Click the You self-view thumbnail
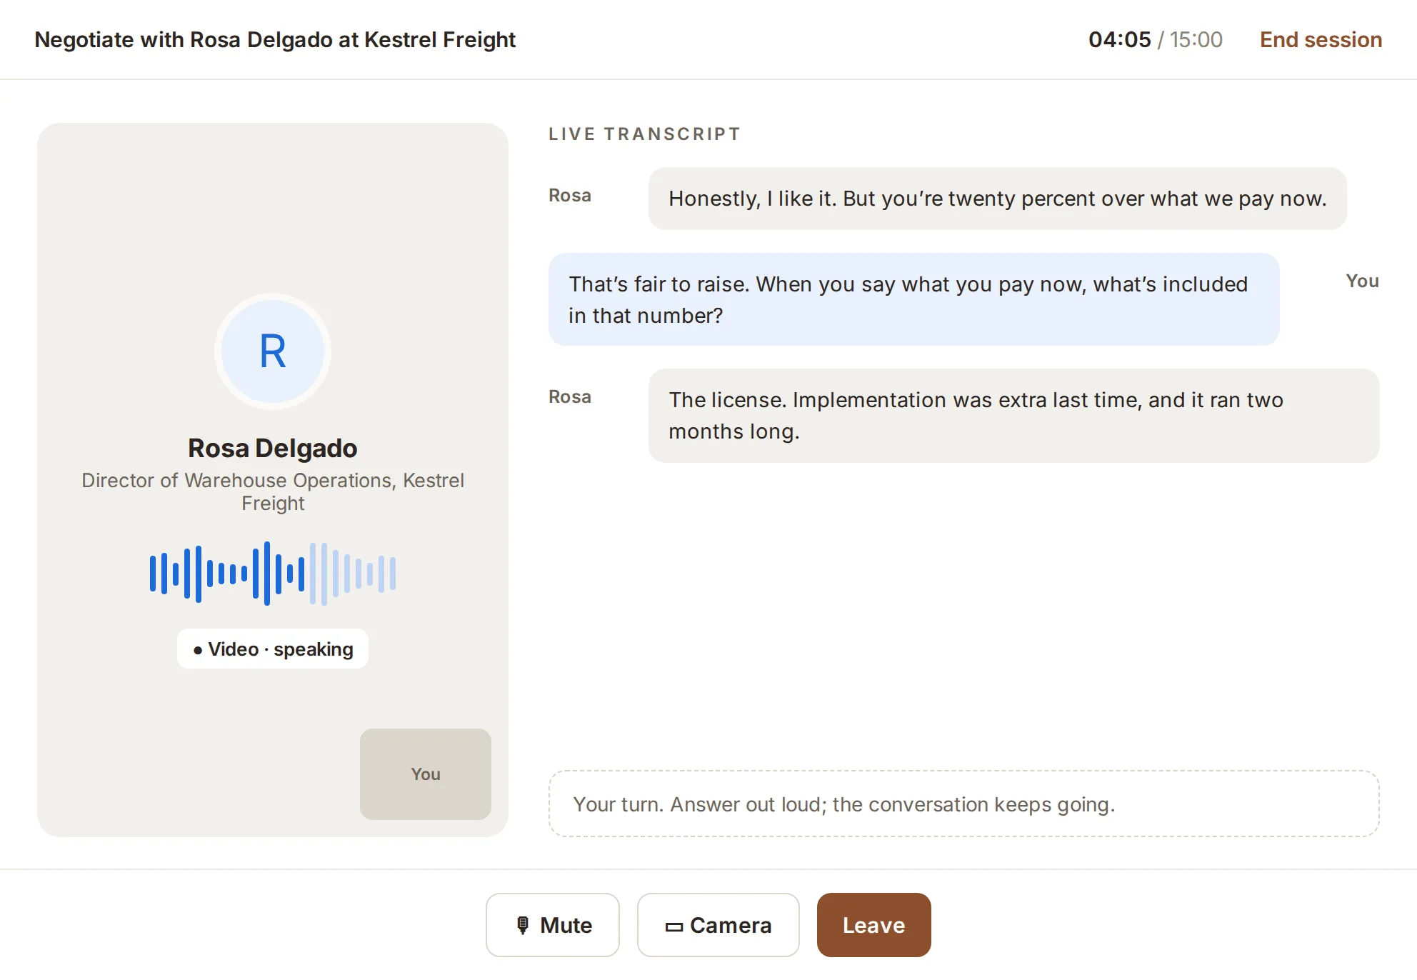1417x980 pixels. click(x=425, y=774)
